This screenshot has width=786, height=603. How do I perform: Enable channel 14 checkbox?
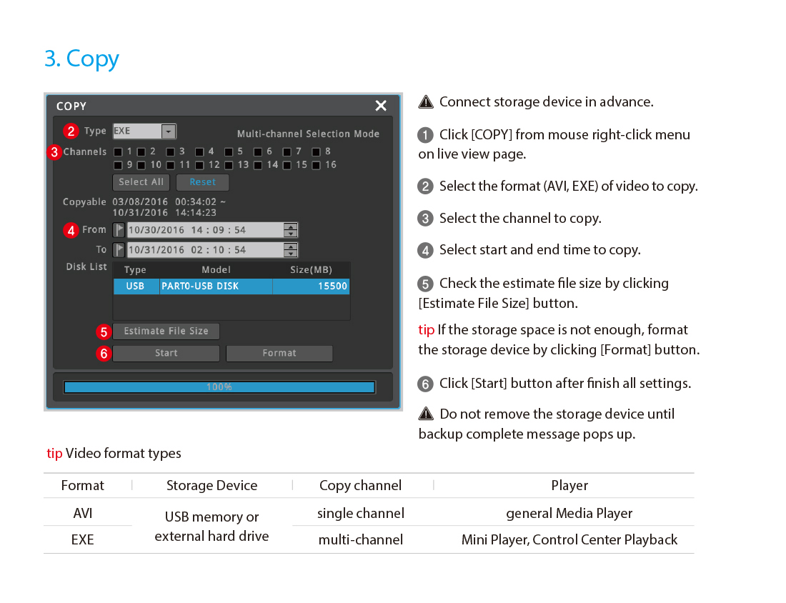tap(258, 166)
